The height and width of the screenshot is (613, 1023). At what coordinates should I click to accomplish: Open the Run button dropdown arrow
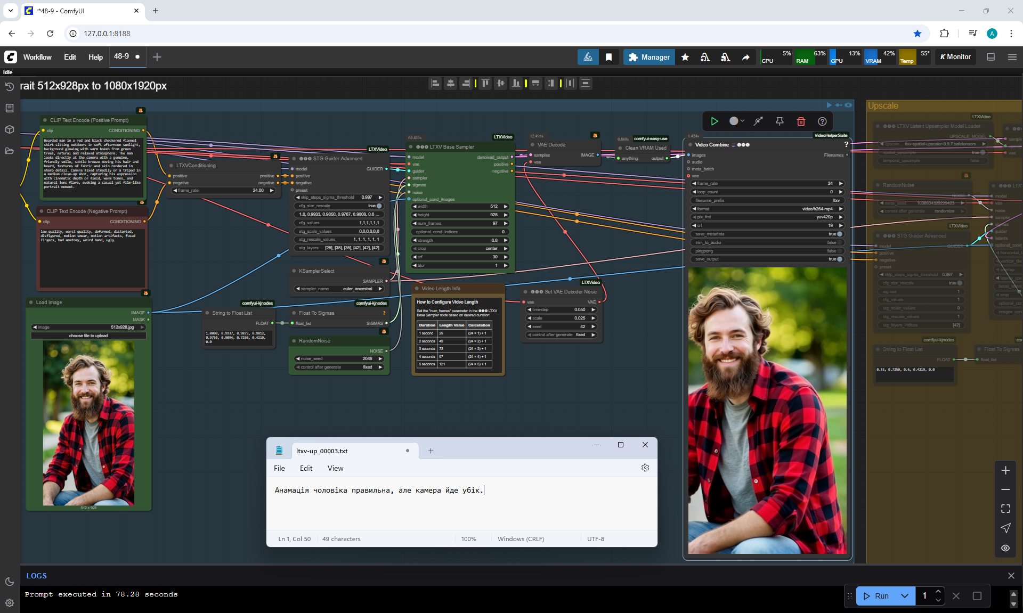coord(905,596)
